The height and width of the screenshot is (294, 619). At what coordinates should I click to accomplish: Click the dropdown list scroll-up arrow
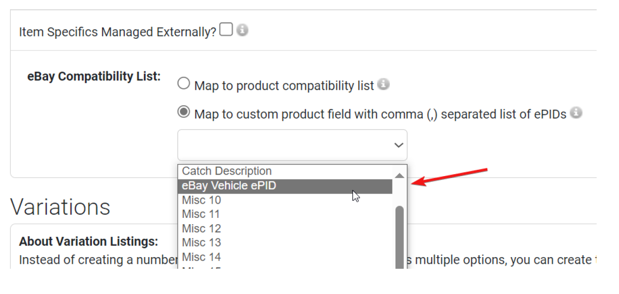click(x=399, y=175)
